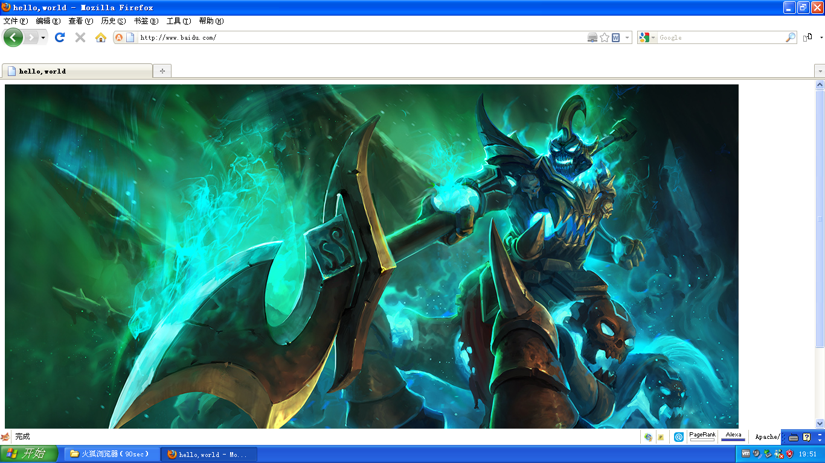Select the hello,world tab
The height and width of the screenshot is (463, 825).
tap(77, 71)
